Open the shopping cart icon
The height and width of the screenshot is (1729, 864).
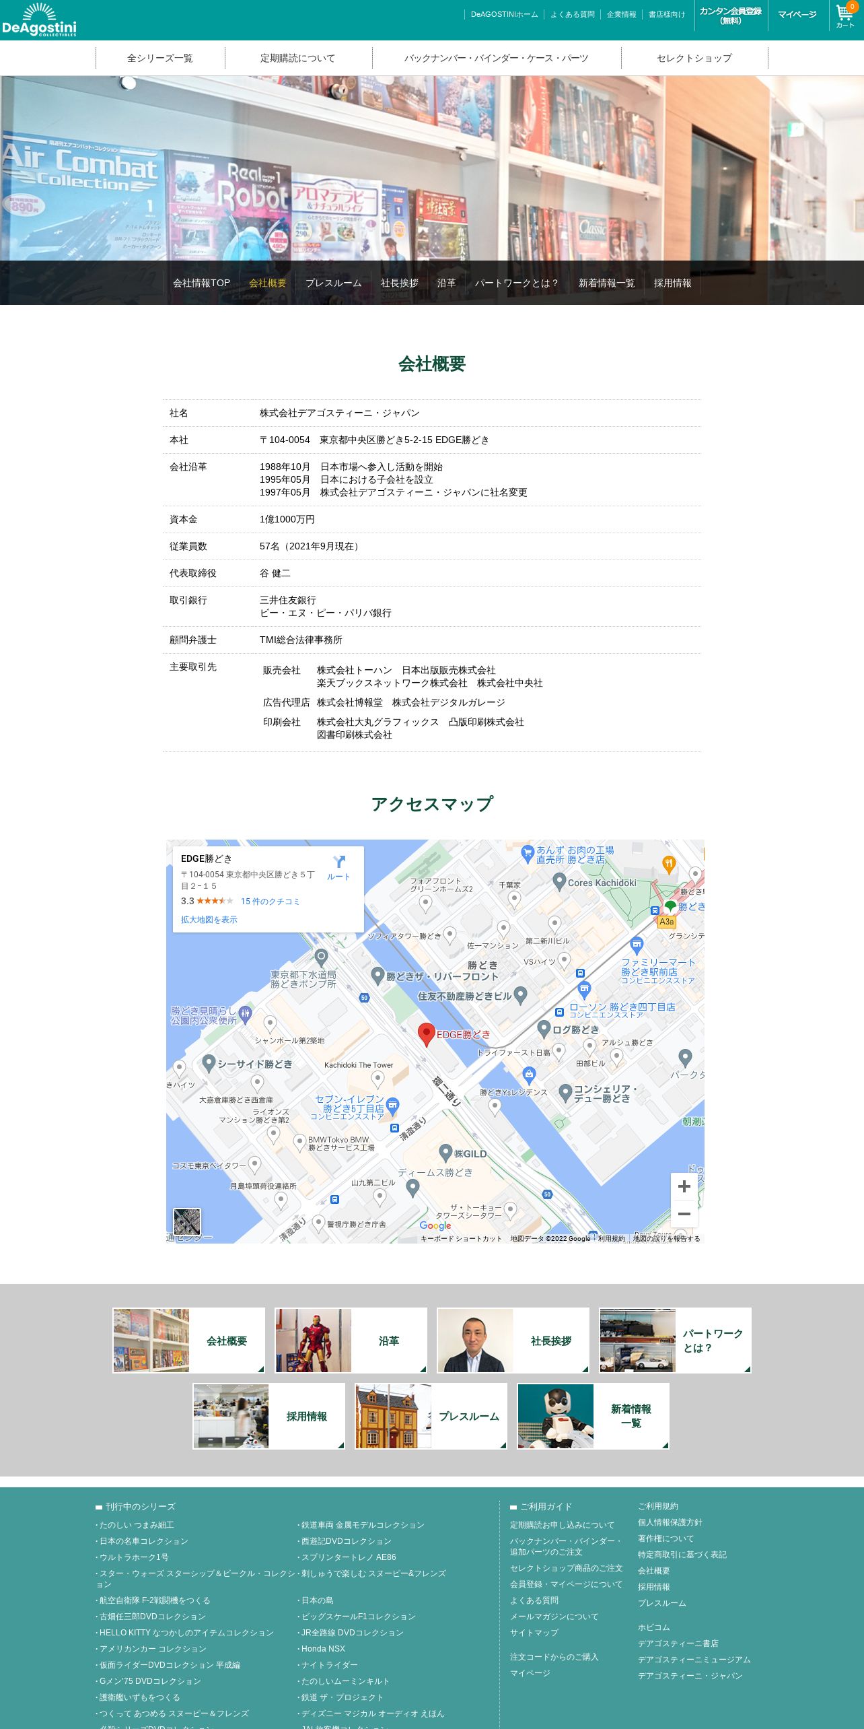click(845, 15)
